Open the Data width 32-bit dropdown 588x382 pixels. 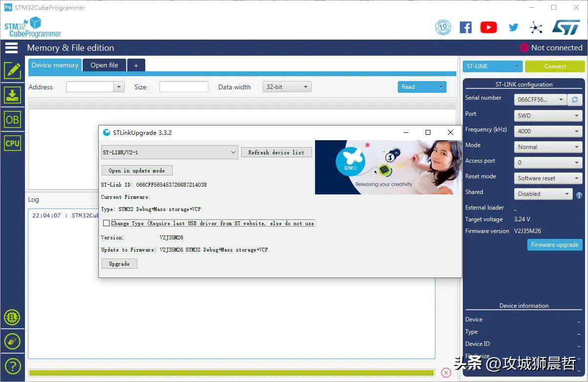(287, 87)
